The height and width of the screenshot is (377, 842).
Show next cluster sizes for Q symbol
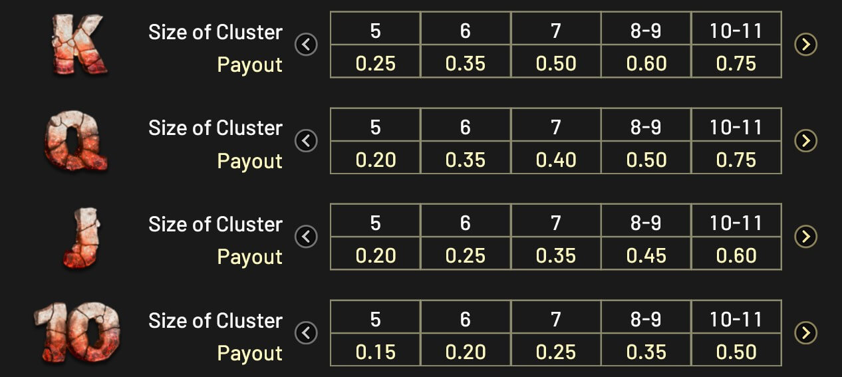806,141
